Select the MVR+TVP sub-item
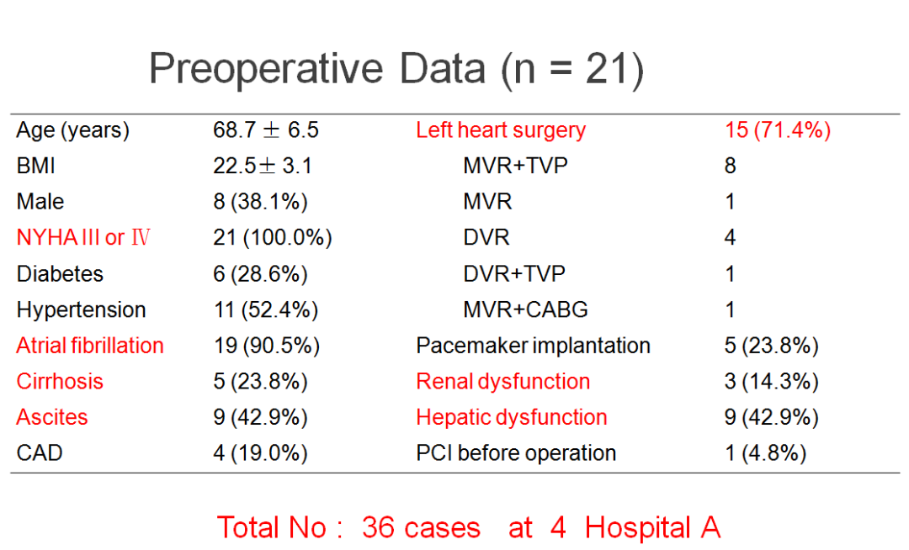 pyautogui.click(x=515, y=167)
